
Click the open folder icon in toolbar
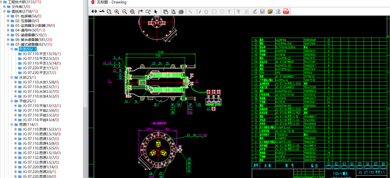coord(270,12)
